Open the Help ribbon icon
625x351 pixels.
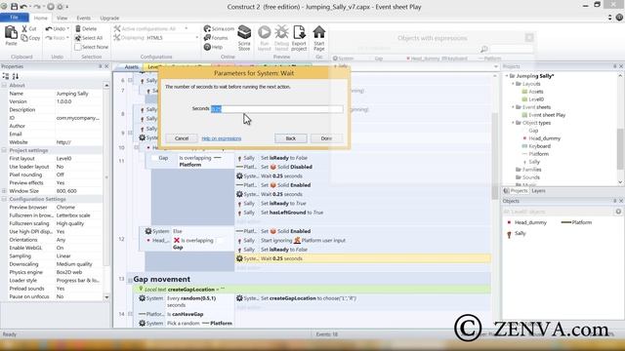coord(207,47)
